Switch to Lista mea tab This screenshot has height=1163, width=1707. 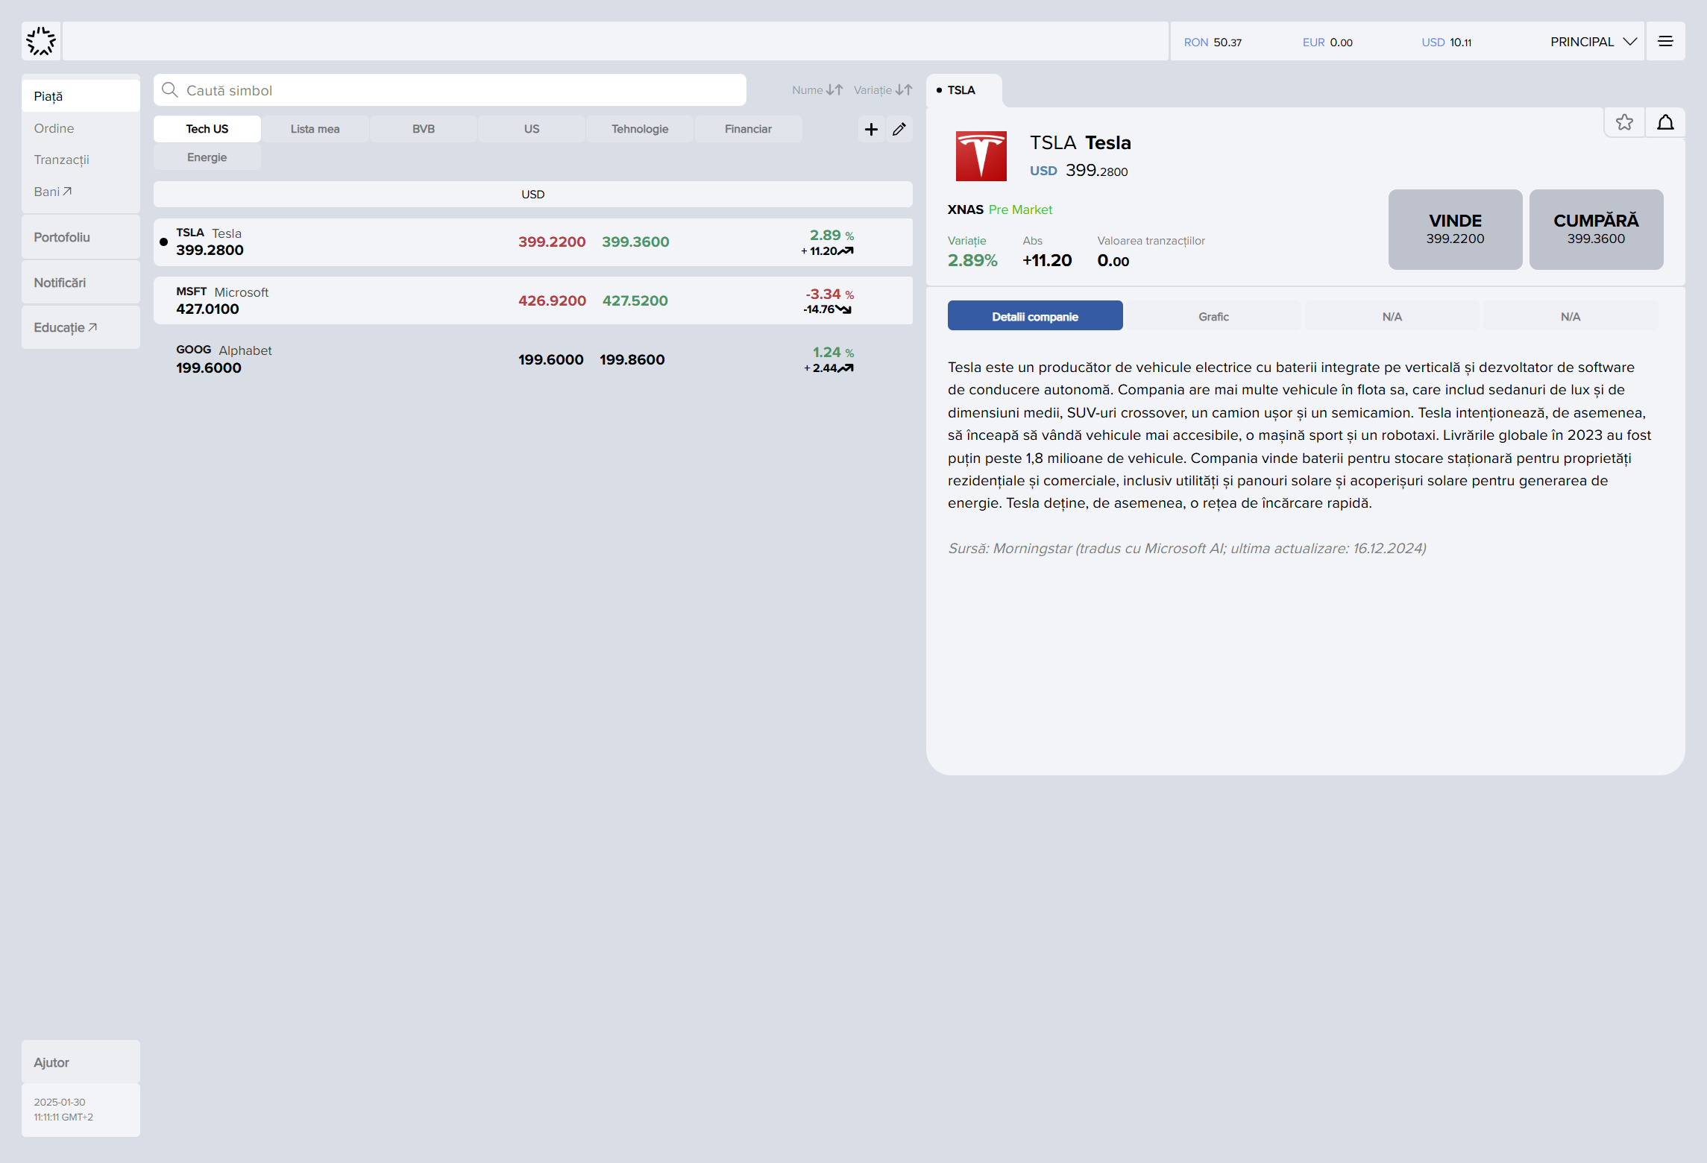click(x=315, y=129)
